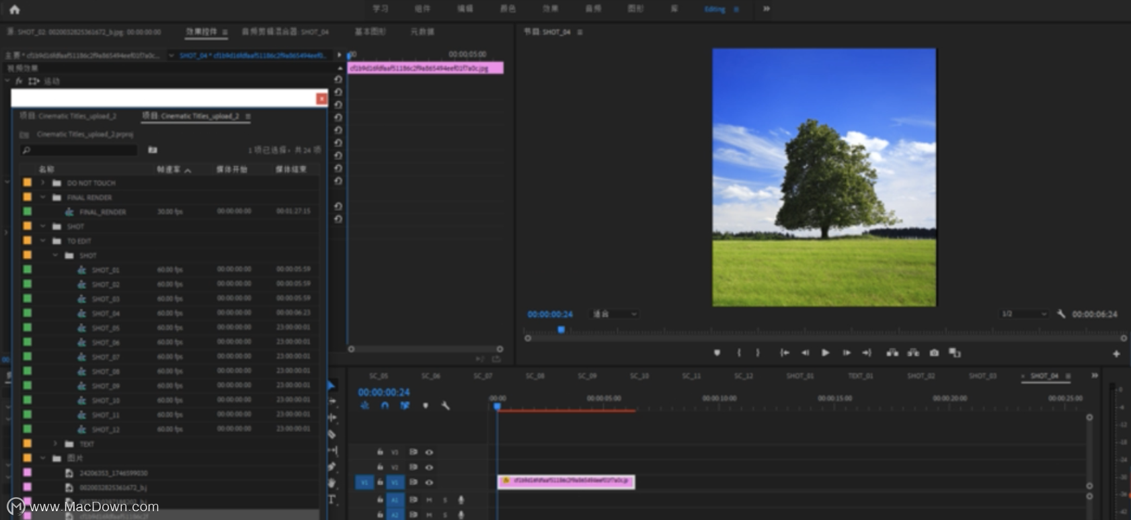Screen dimensions: 1131x520
Task: Open comparison view in Program monitor
Action: coord(955,353)
